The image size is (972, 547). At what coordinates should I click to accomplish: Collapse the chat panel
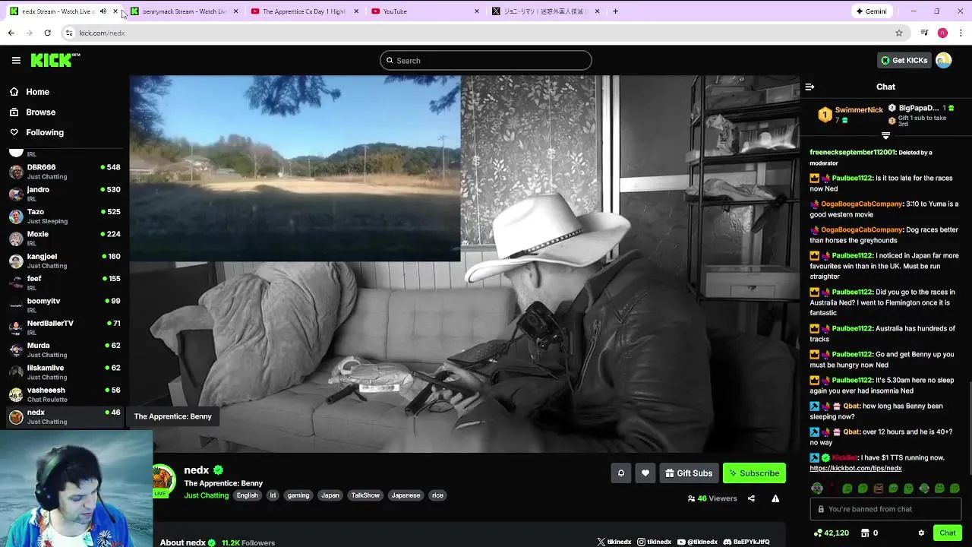(809, 87)
